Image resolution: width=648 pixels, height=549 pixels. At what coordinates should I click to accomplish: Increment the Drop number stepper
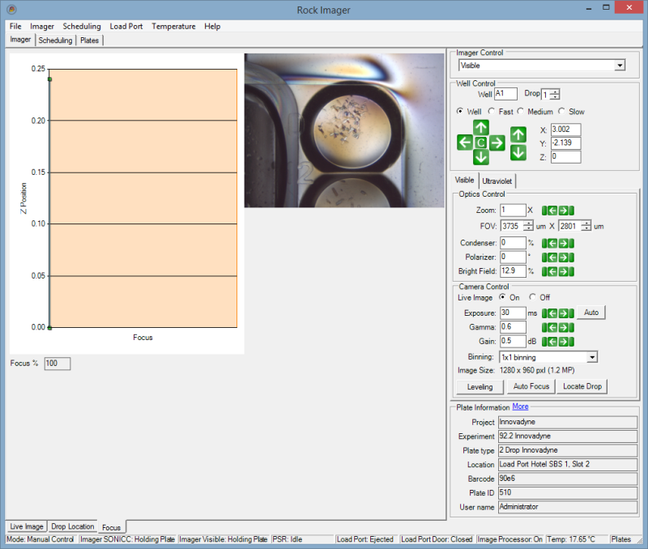(x=555, y=91)
